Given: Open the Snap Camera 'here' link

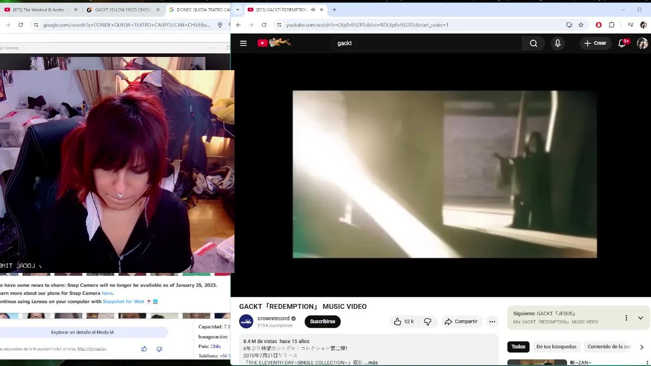Looking at the screenshot, I should [107, 293].
